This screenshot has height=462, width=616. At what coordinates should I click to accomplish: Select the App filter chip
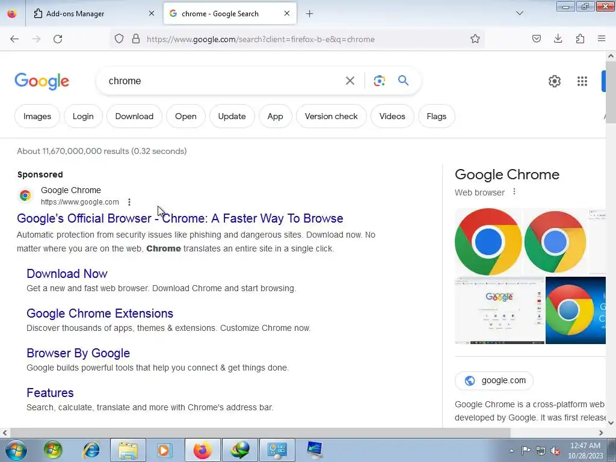[276, 116]
